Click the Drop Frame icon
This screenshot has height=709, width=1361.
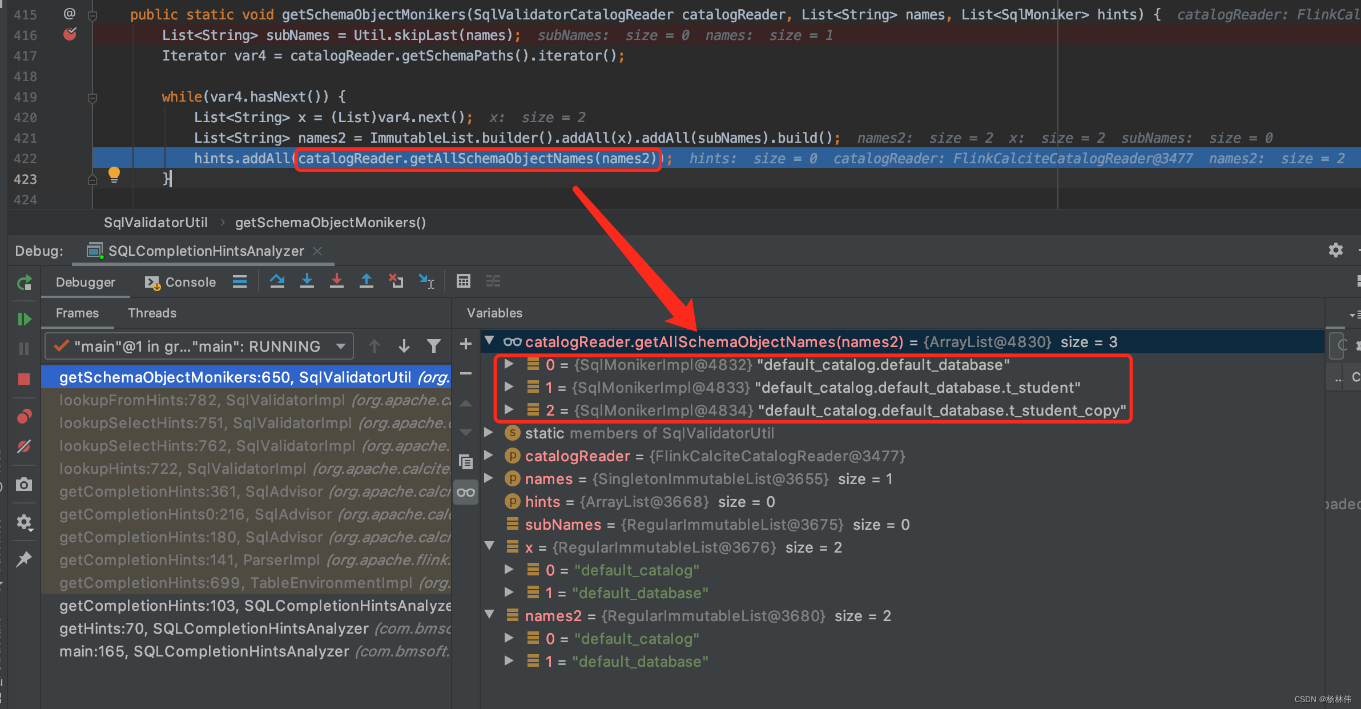pyautogui.click(x=396, y=281)
